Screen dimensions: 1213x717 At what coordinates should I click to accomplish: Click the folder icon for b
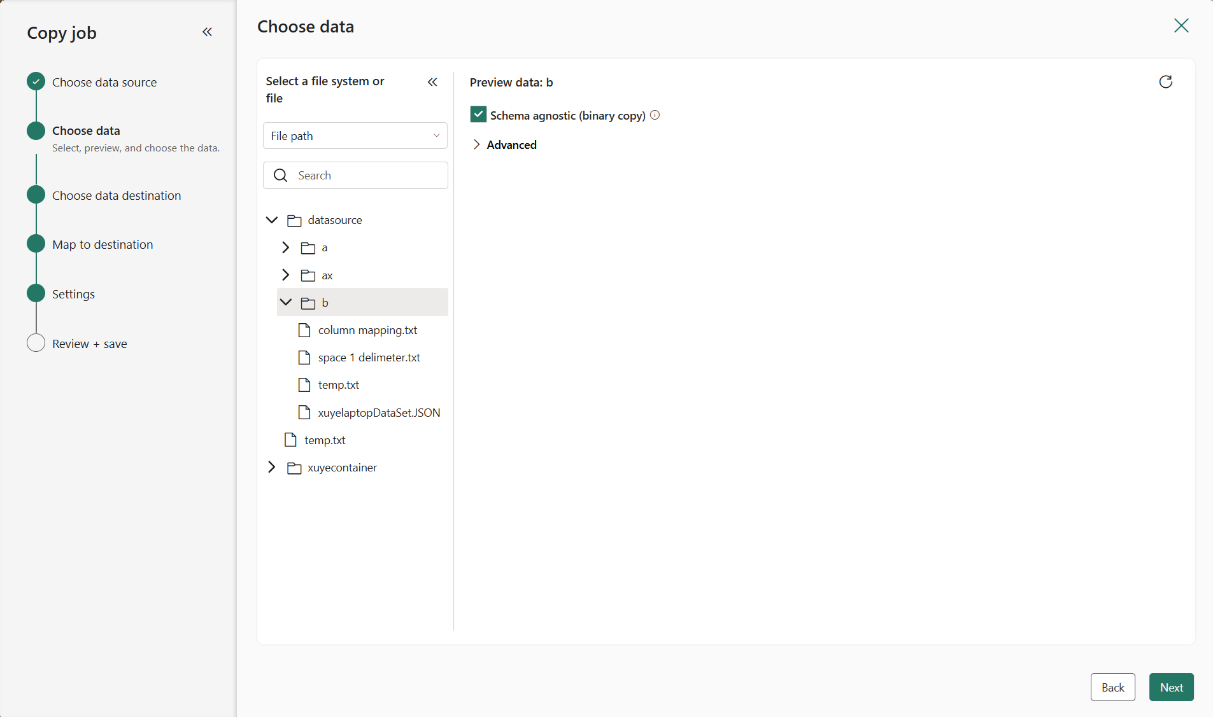pyautogui.click(x=308, y=303)
